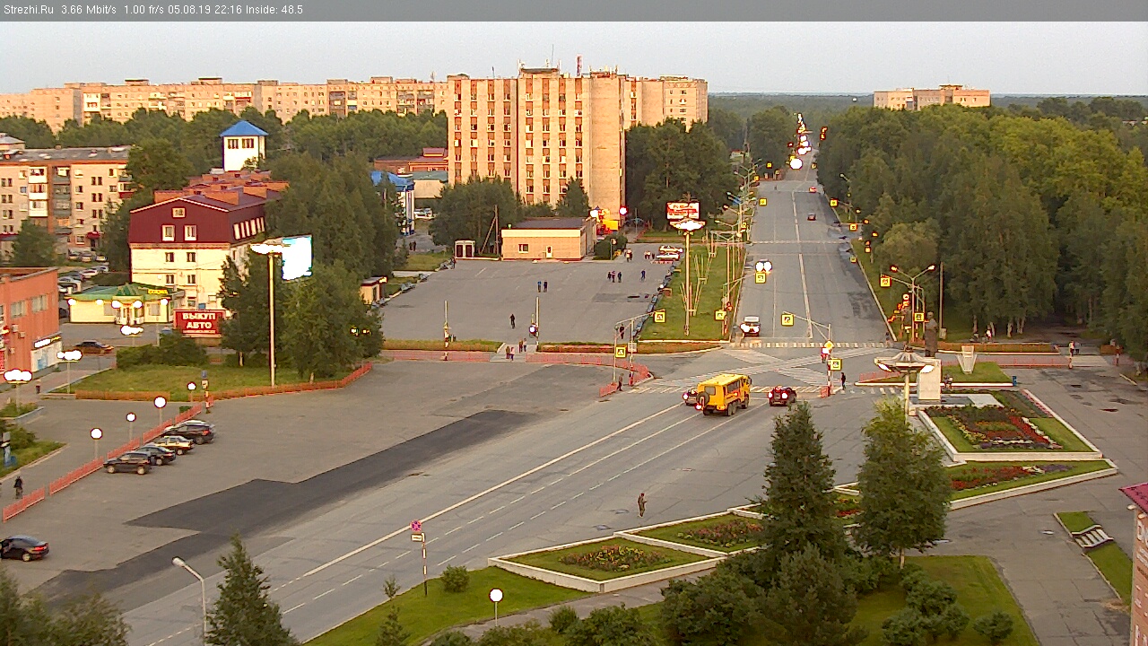Click the yellow bus on the road
The image size is (1148, 646).
tap(724, 394)
